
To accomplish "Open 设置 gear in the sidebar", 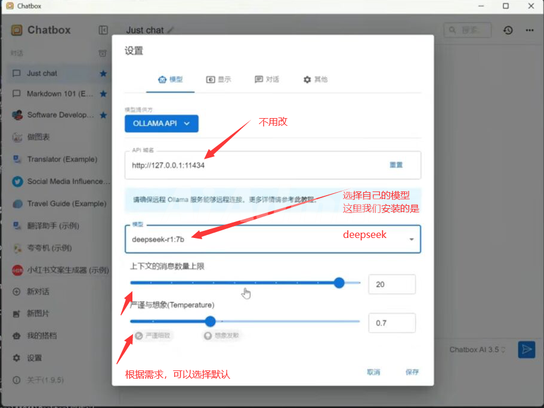I will pos(17,358).
